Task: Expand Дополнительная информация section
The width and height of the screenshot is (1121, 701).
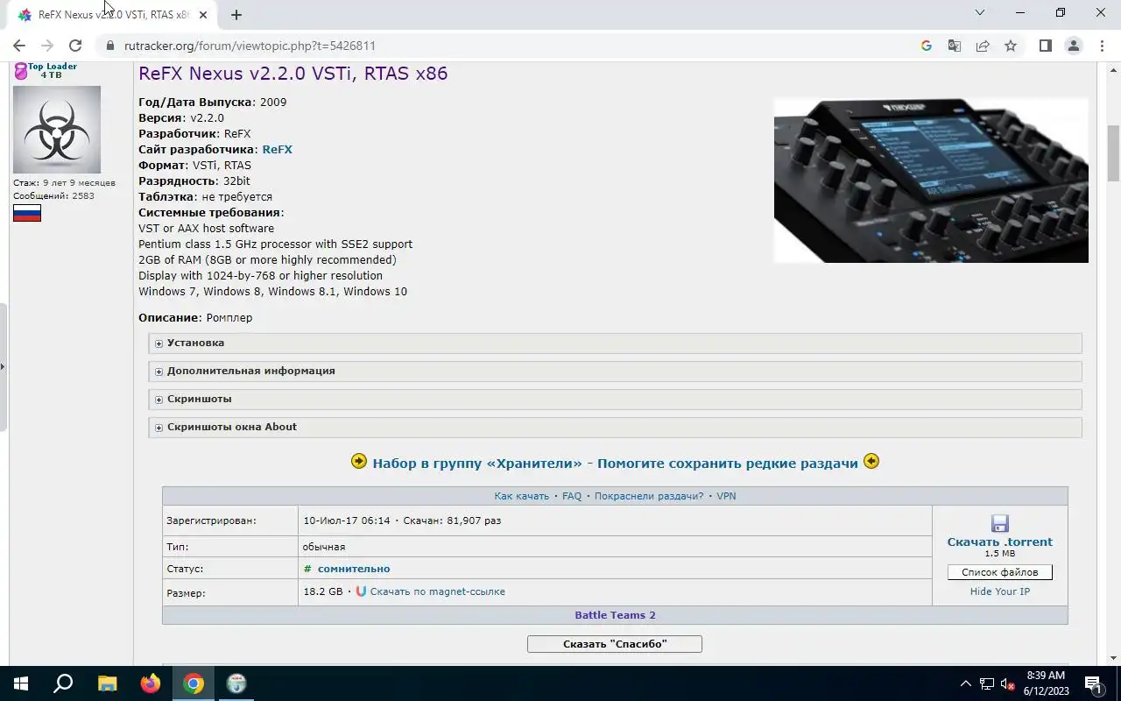Action: point(615,372)
